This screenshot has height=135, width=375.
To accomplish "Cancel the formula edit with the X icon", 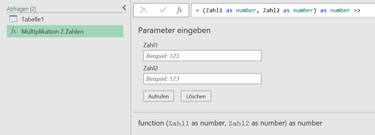I will [144, 10].
